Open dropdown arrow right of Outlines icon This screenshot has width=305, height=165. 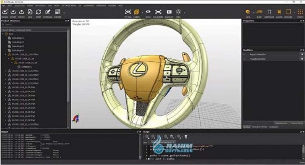(x=295, y=13)
